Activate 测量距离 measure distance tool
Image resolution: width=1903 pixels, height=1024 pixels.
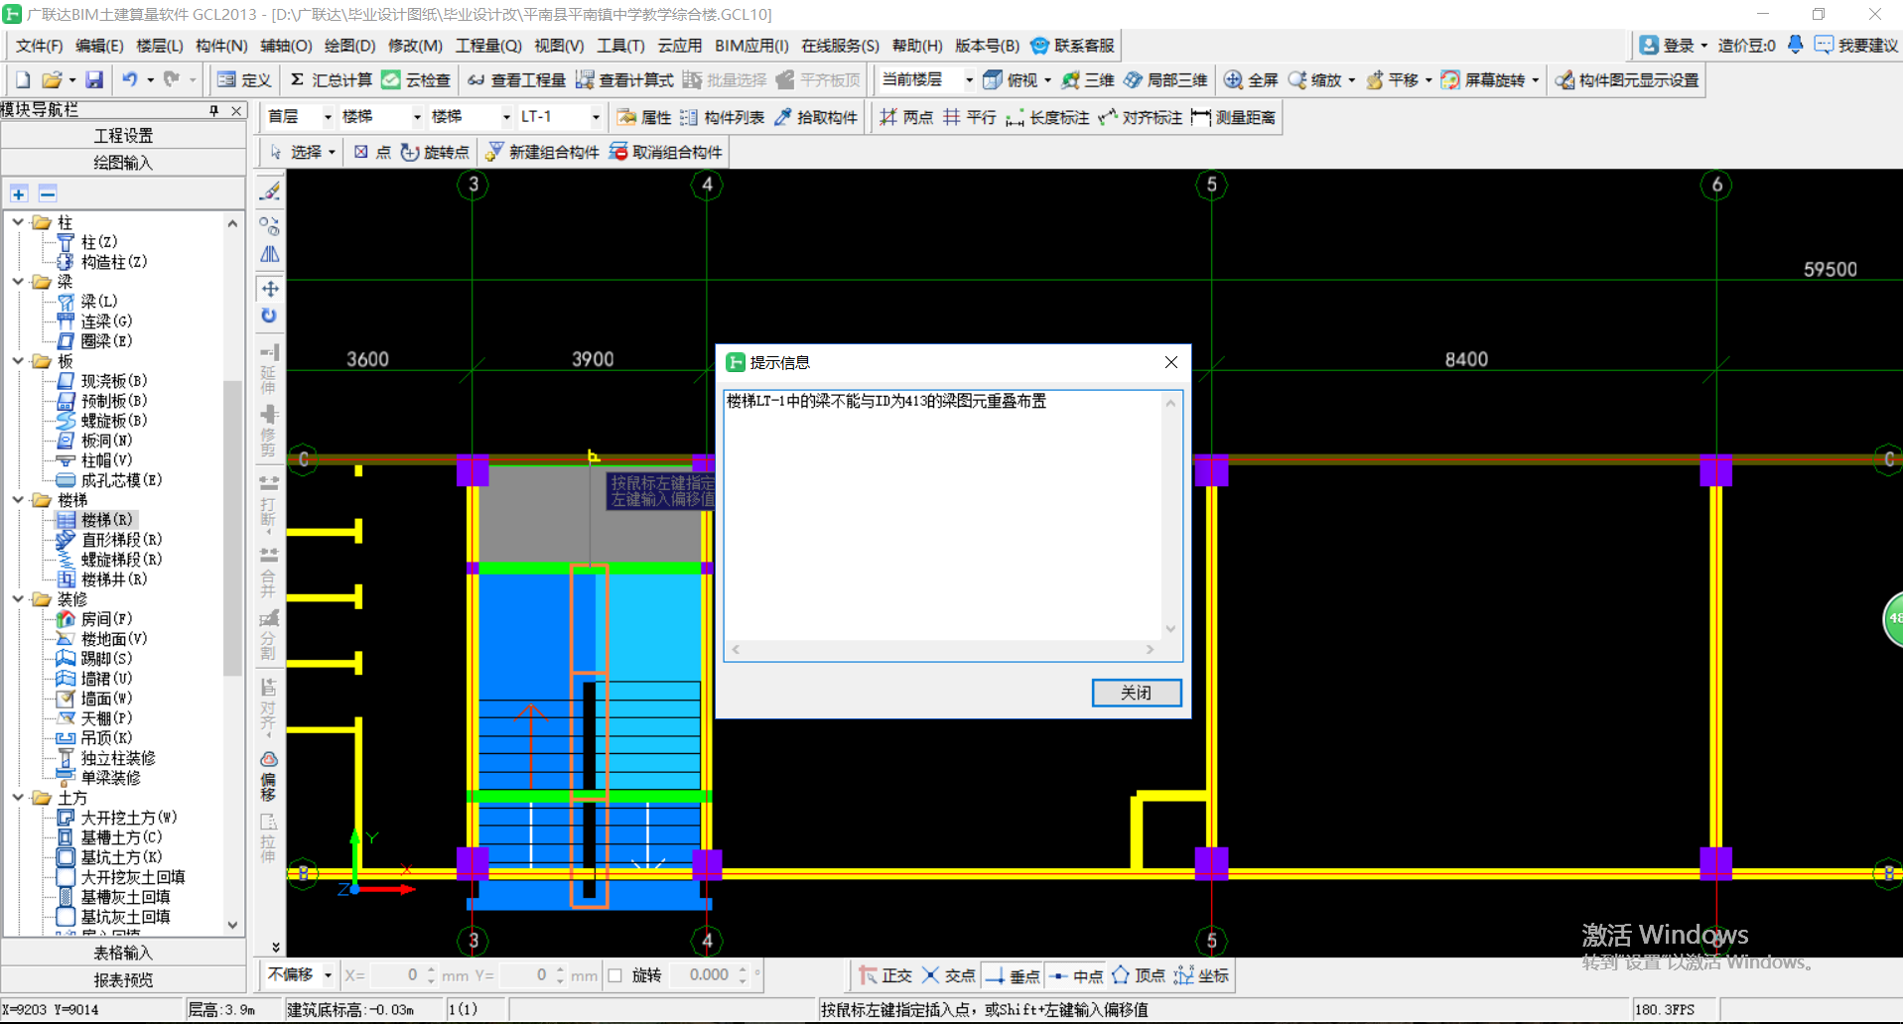coord(1233,117)
